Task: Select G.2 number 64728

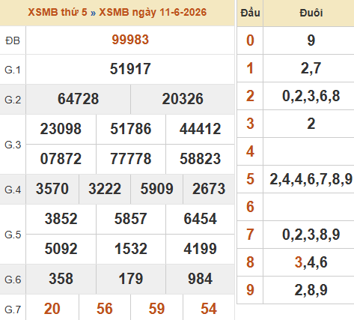Action: tap(78, 99)
